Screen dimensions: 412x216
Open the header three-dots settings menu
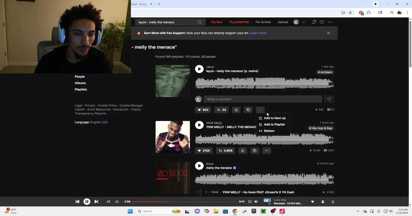point(330,22)
